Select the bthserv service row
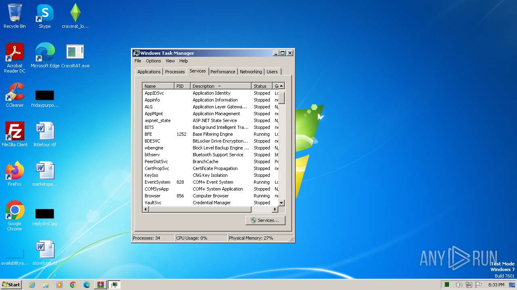Screen dimensions: 517x290 [x=210, y=155]
